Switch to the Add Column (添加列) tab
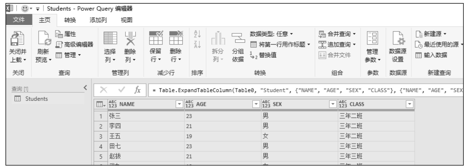This screenshot has height=168, width=468. pos(98,20)
